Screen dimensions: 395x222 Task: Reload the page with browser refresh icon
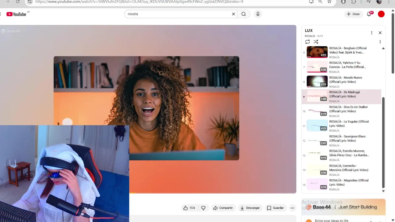tap(18, 2)
